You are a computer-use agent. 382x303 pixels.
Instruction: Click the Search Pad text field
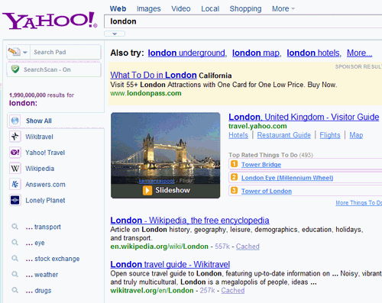tap(65, 52)
